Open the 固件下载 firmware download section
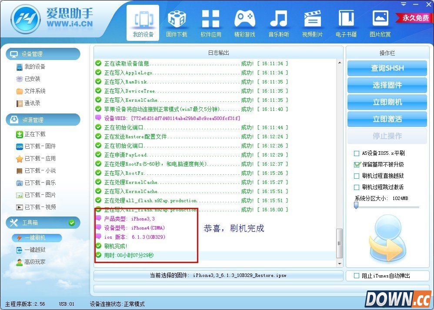434x310 pixels. tap(177, 21)
